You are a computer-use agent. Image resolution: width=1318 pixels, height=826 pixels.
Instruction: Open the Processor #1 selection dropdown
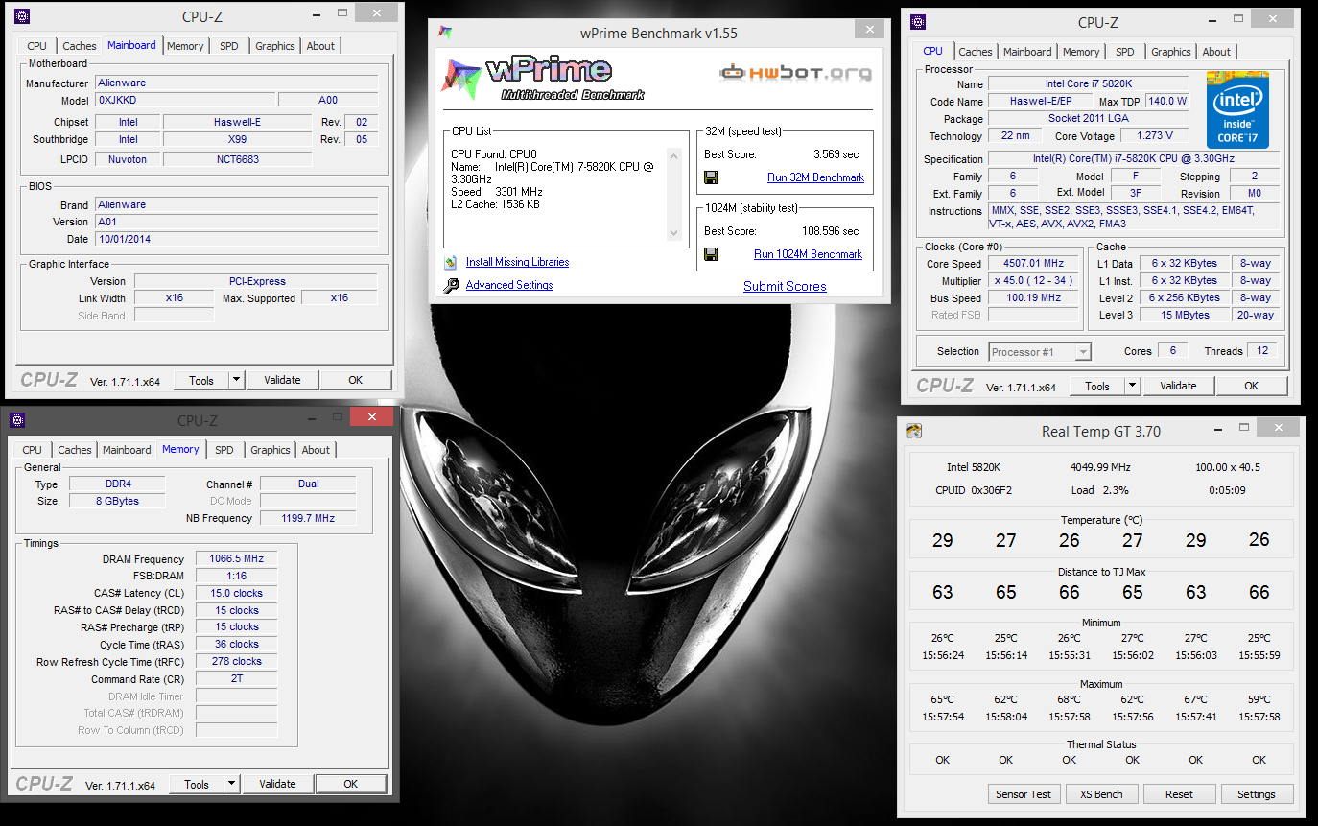(1040, 352)
